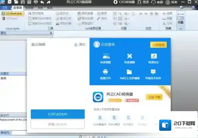Image resolution: width=198 pixels, height=138 pixels.
Task: Click the yellow 立即登录 button
Action: 158,45
